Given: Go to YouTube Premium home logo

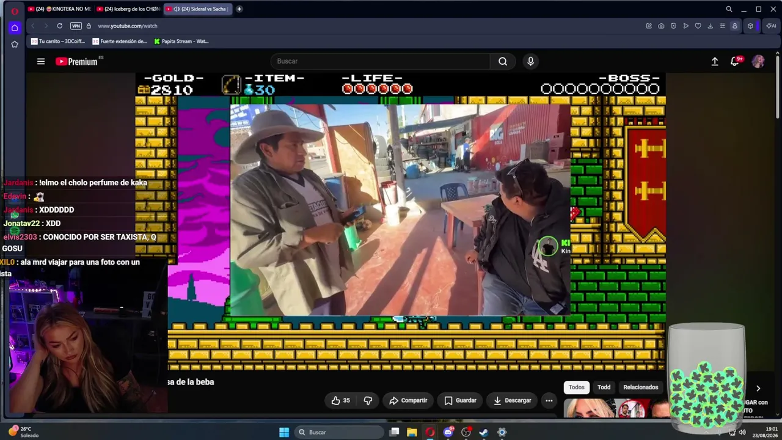Looking at the screenshot, I should (76, 61).
